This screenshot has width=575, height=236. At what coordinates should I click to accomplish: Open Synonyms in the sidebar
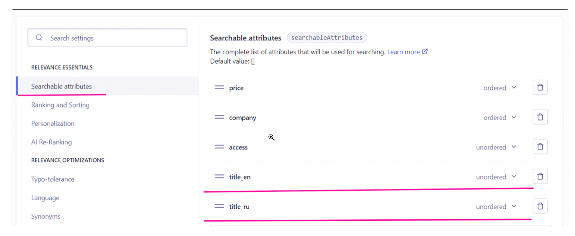[46, 217]
